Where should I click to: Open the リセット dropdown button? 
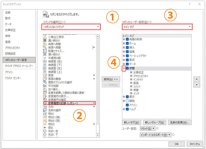[x=148, y=128]
